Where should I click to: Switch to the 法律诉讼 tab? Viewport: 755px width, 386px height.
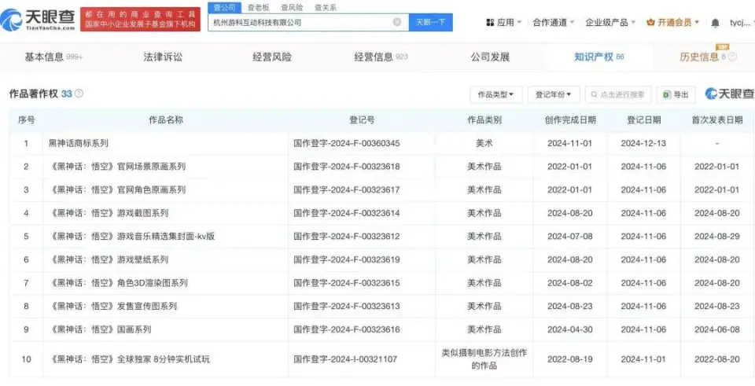coord(163,57)
